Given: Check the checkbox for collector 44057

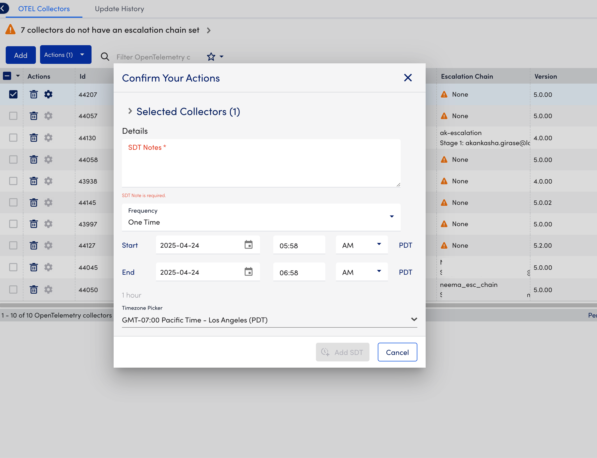Looking at the screenshot, I should pyautogui.click(x=13, y=116).
